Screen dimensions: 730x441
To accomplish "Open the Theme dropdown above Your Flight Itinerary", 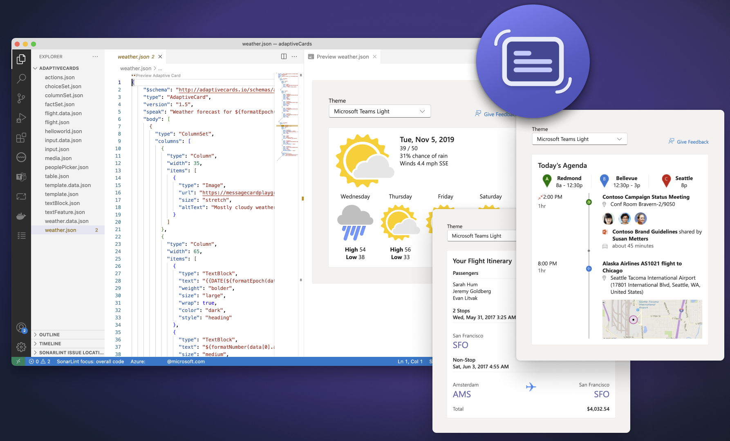I will [x=482, y=236].
